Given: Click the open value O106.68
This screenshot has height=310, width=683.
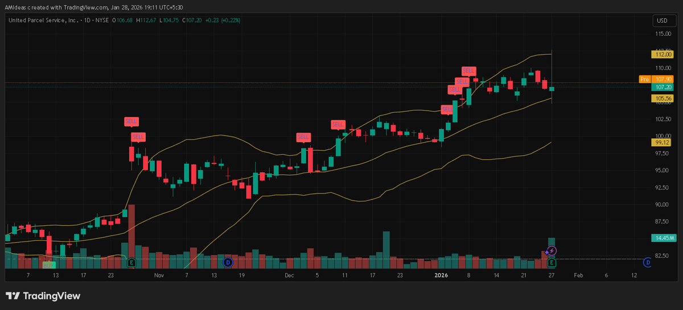Looking at the screenshot, I should coord(122,20).
